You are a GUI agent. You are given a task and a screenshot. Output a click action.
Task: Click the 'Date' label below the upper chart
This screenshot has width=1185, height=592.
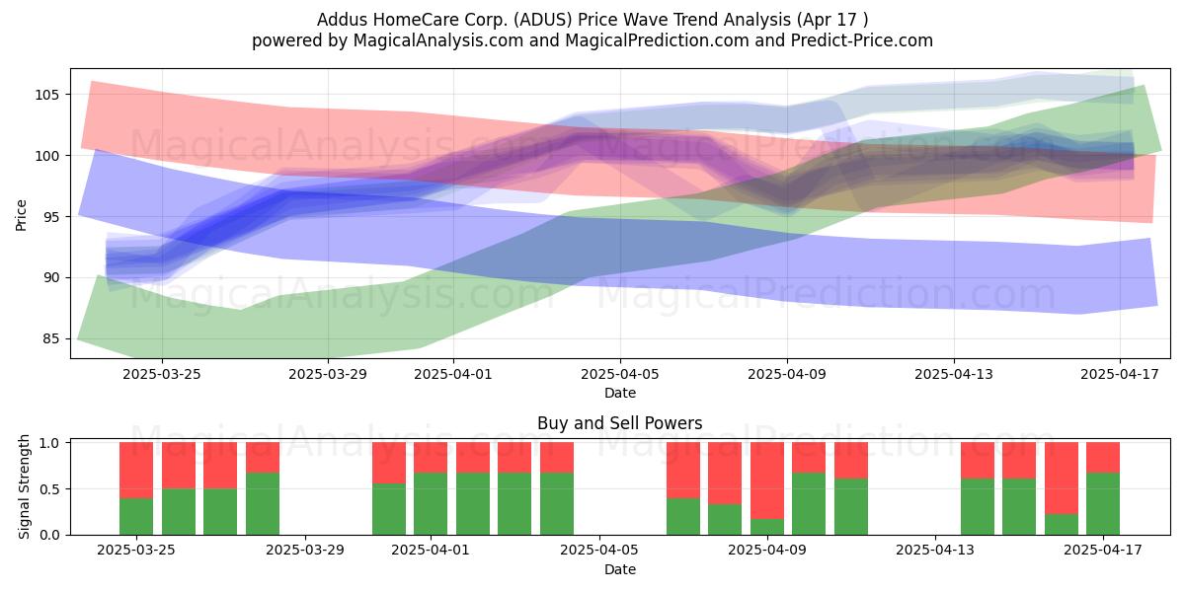pyautogui.click(x=620, y=394)
